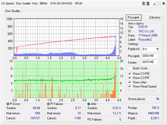This screenshot has width=167, height=125.
Task: Click the progress value 100 %
Action: click(155, 108)
